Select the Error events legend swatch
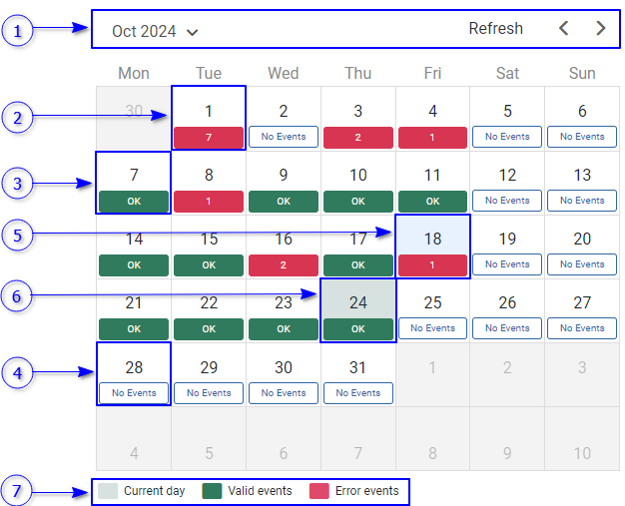625x506 pixels. (319, 491)
